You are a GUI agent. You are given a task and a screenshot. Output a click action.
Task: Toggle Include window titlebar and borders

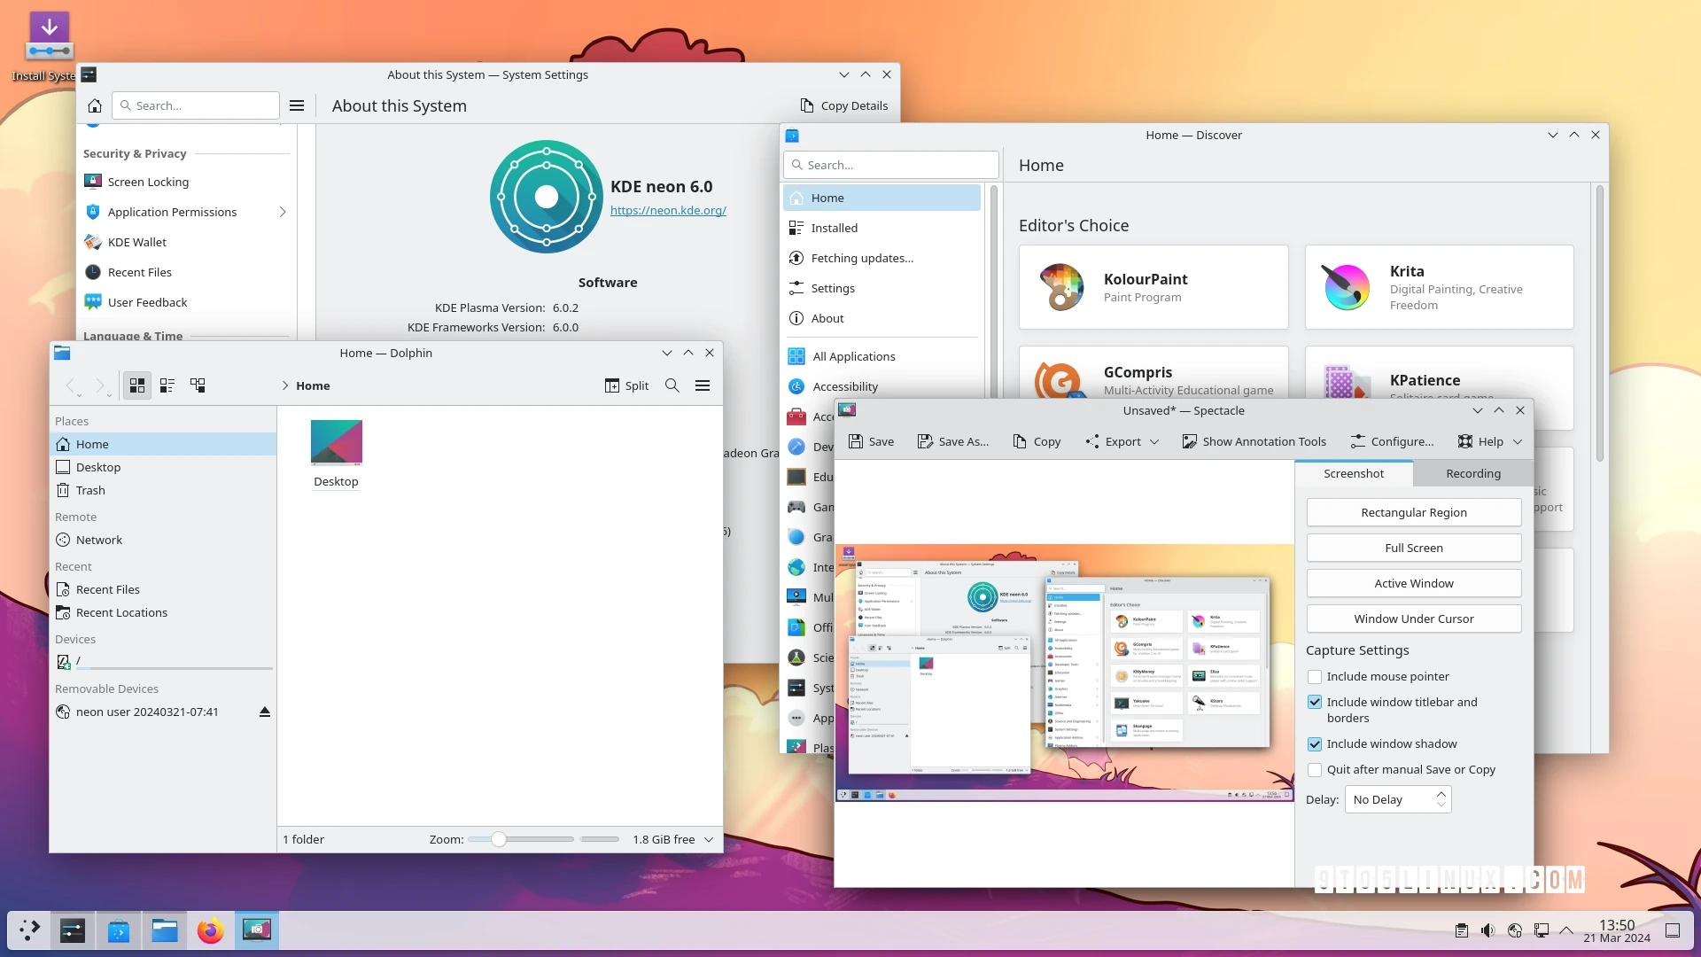click(1315, 701)
